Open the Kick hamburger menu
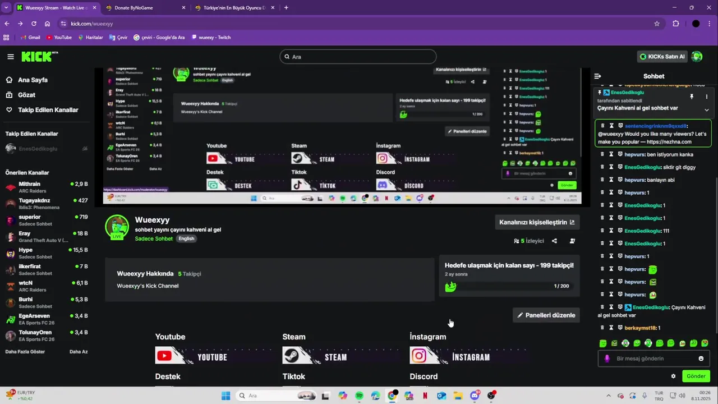Viewport: 718px width, 404px height. pos(11,57)
